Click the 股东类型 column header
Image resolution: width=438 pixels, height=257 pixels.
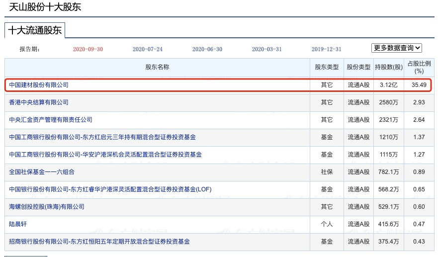327,67
